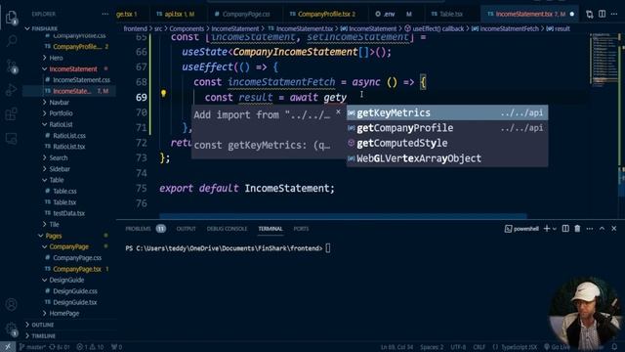Image resolution: width=625 pixels, height=352 pixels.
Task: Click the open changes icon in editor toolbar
Action: tap(589, 14)
